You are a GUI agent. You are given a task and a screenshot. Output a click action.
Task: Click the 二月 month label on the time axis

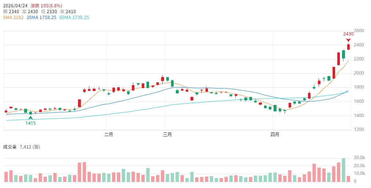108,135
